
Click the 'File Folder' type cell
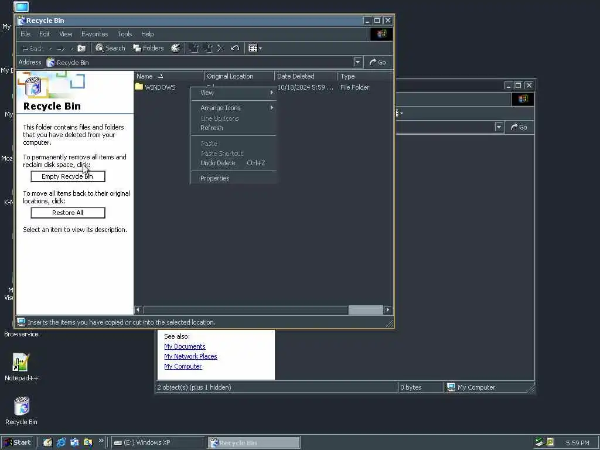pos(354,87)
